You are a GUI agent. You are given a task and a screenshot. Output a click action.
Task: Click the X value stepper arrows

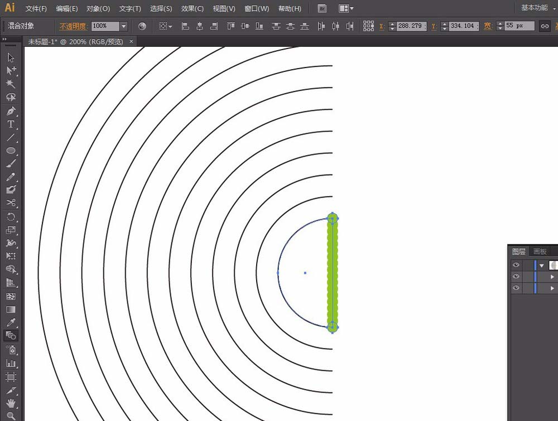click(392, 26)
